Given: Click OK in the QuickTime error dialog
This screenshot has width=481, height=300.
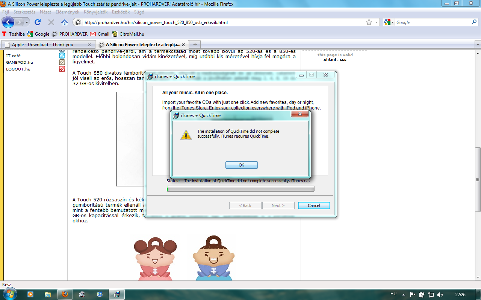Looking at the screenshot, I should point(241,165).
